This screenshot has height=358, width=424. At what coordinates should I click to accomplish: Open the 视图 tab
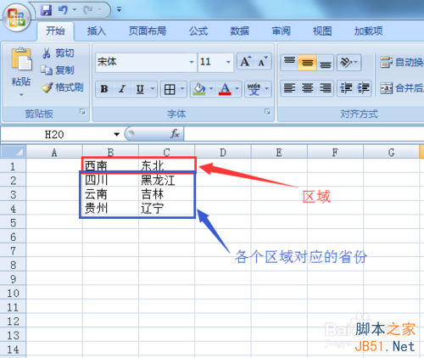[322, 31]
